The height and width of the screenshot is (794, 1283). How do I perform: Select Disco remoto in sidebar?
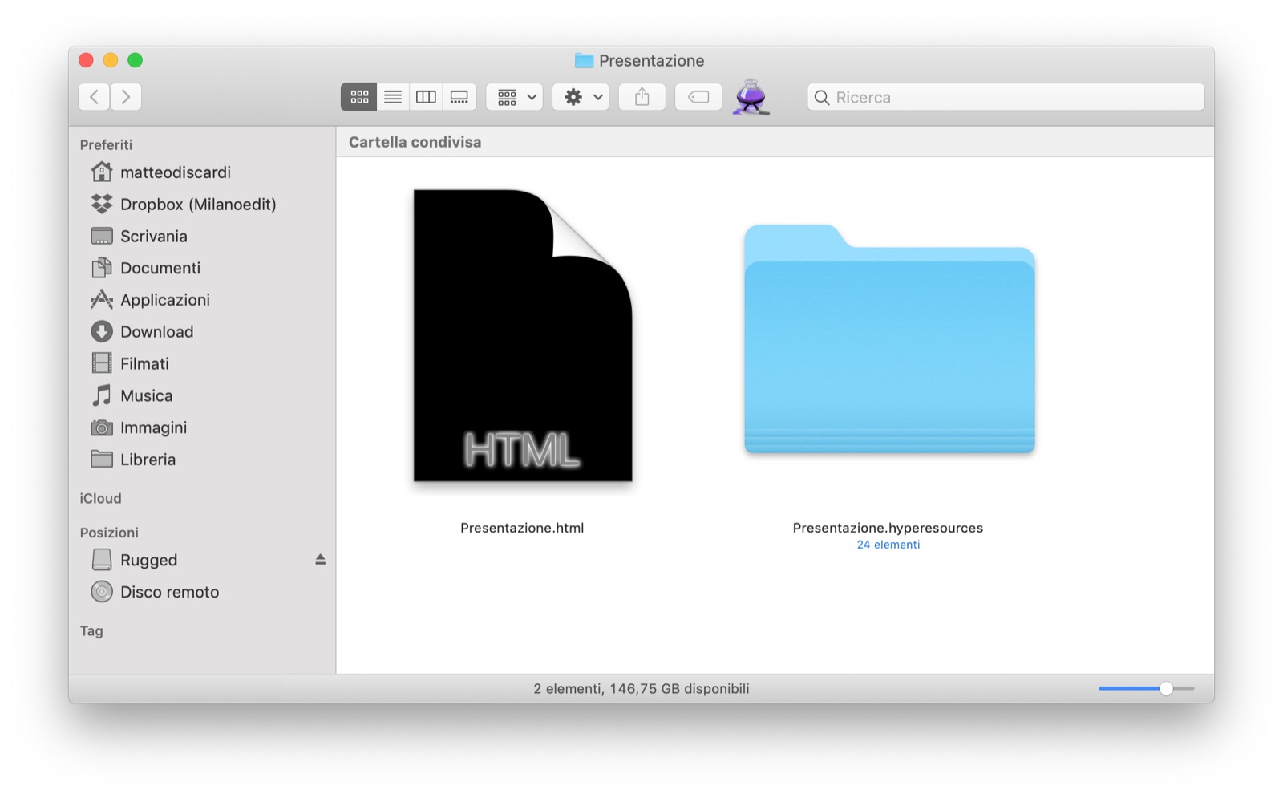[x=169, y=592]
